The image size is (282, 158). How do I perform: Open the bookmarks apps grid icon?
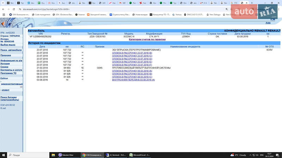pos(4,15)
